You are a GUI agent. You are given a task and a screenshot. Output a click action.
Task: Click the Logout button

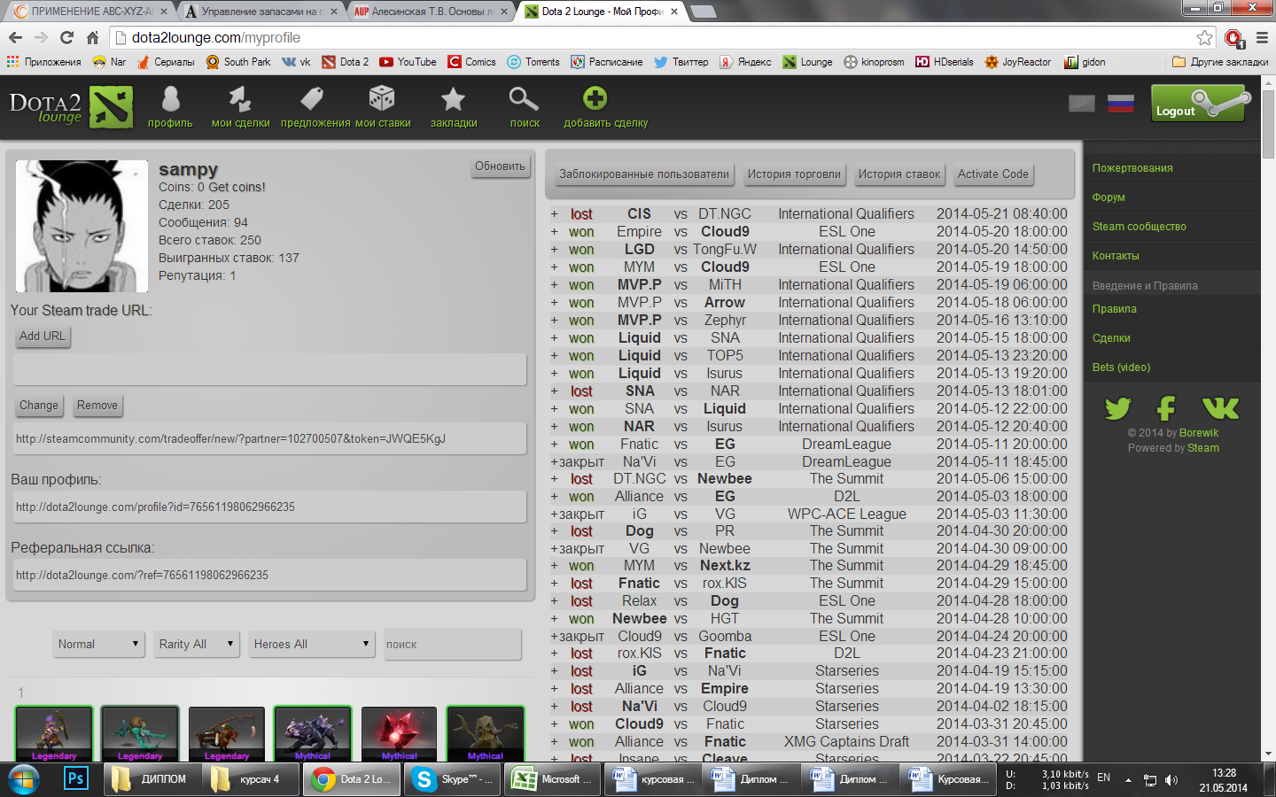tap(1201, 104)
